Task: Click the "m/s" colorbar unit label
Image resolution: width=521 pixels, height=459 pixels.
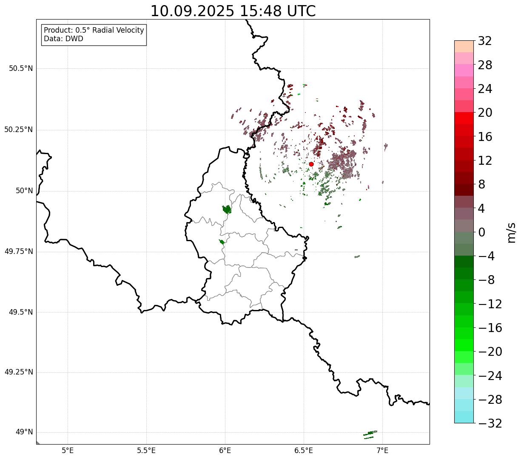Action: [x=511, y=232]
